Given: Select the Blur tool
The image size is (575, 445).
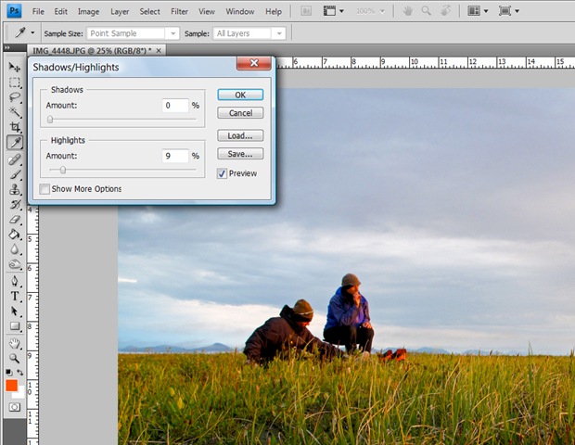Looking at the screenshot, I should click(x=15, y=249).
